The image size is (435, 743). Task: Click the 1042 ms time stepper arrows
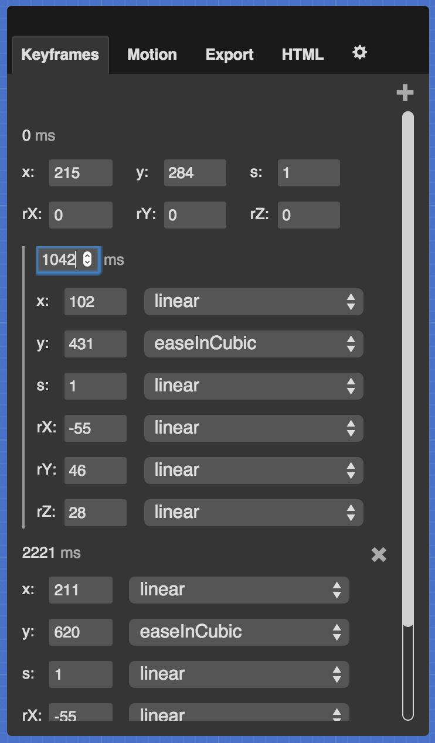click(x=87, y=260)
